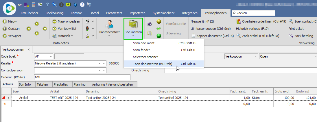
Task: Switch to the Bon Info tab
Action: tap(25, 84)
